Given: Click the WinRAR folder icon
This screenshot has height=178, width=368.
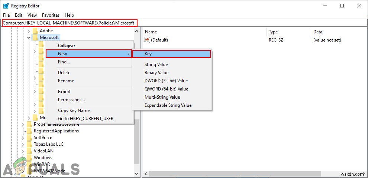Looking at the screenshot, I should pos(29,164).
